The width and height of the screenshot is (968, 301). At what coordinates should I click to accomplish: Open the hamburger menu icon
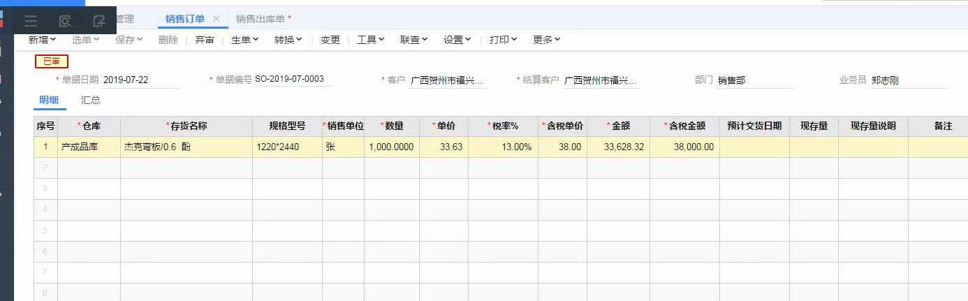point(31,21)
